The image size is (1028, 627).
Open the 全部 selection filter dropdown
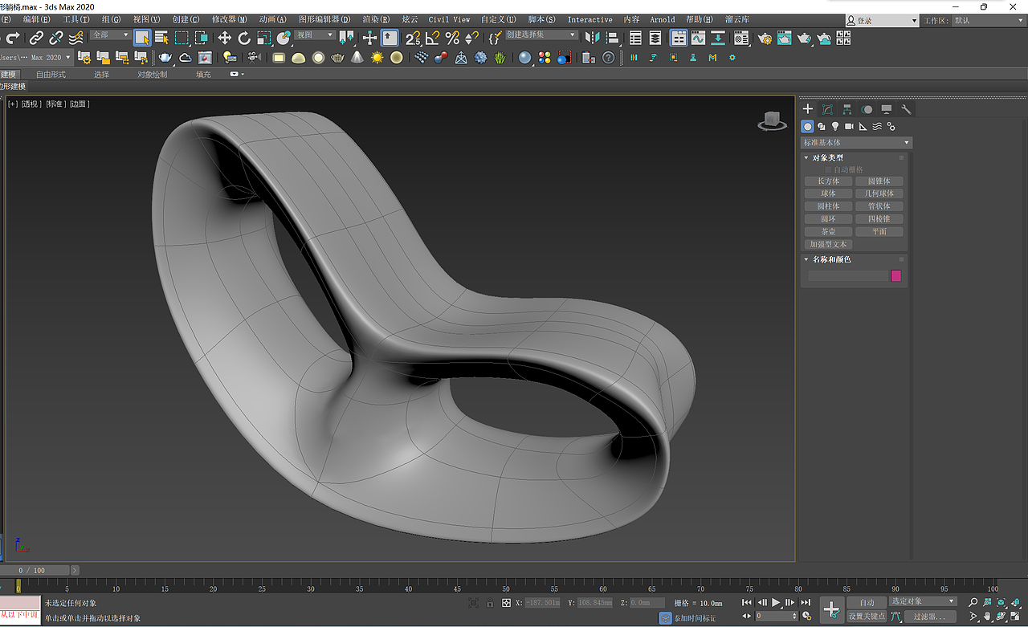pos(110,35)
